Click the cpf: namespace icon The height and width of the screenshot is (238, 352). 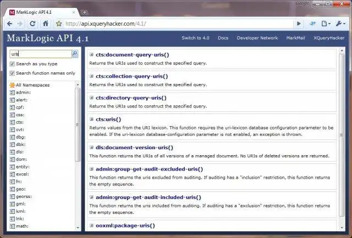[x=12, y=107]
